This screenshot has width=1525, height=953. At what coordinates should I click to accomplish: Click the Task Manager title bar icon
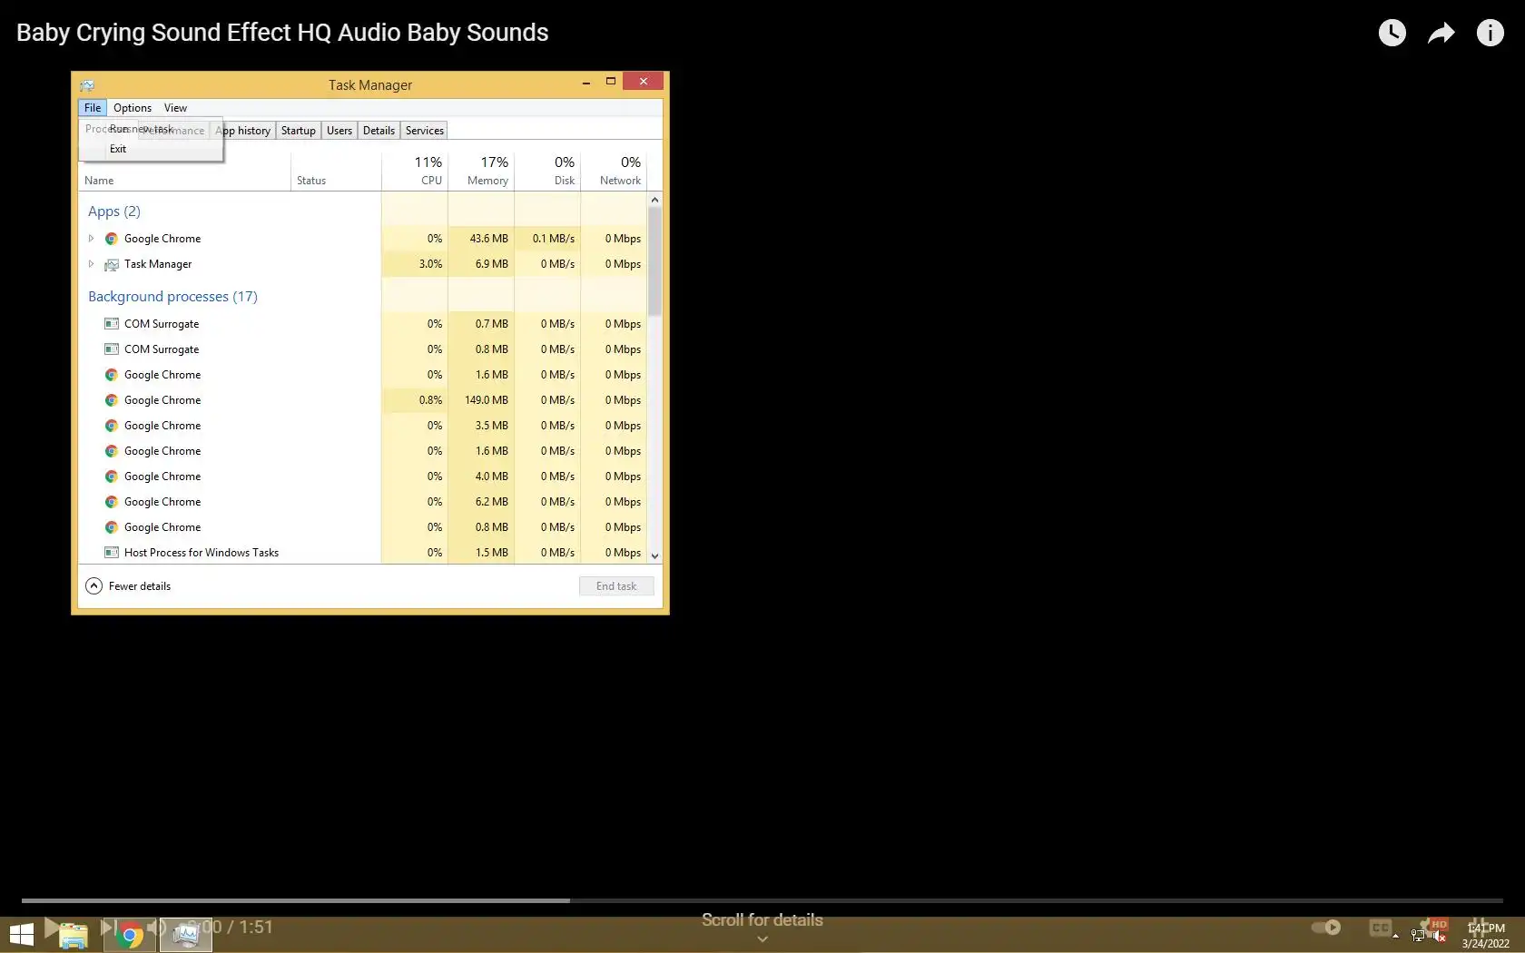(x=87, y=85)
